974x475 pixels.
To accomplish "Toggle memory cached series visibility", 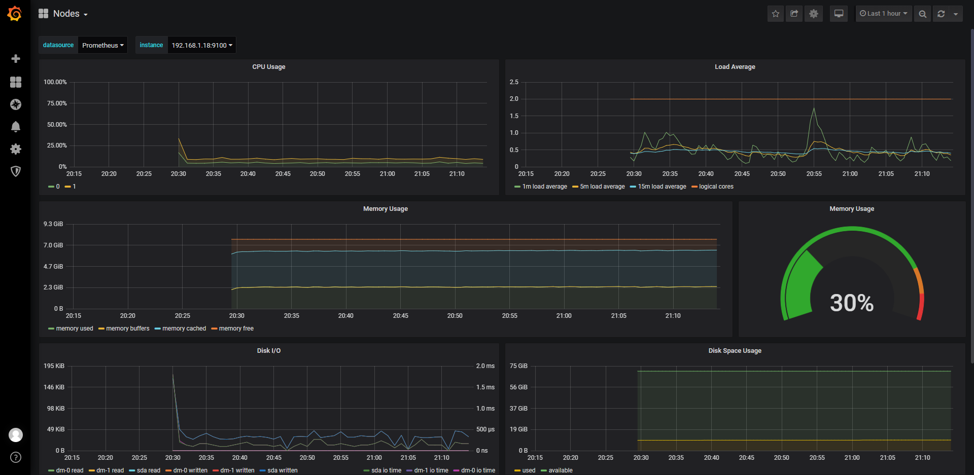I will point(184,328).
